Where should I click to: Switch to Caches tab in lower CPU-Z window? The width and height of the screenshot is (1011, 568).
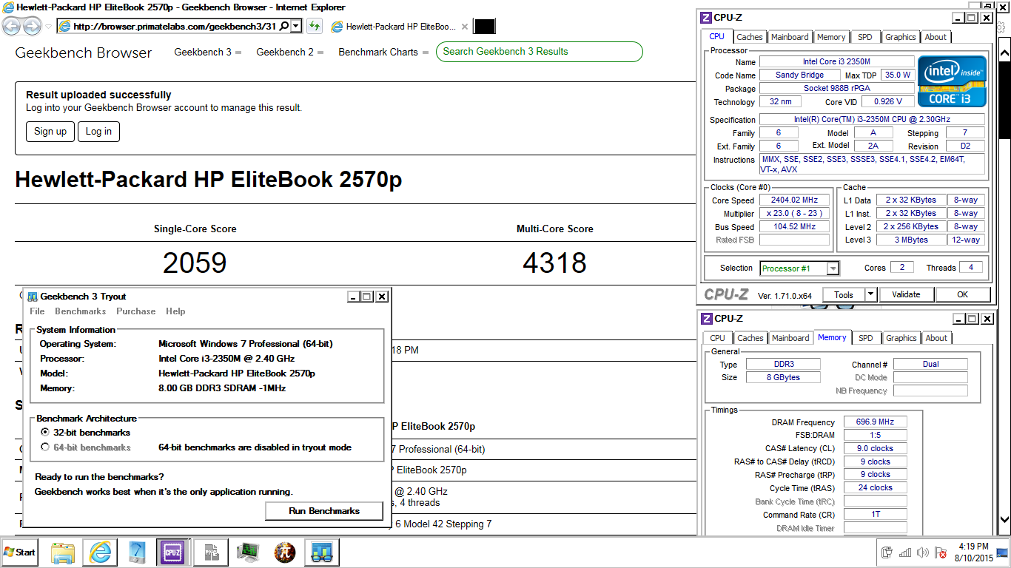tap(750, 338)
